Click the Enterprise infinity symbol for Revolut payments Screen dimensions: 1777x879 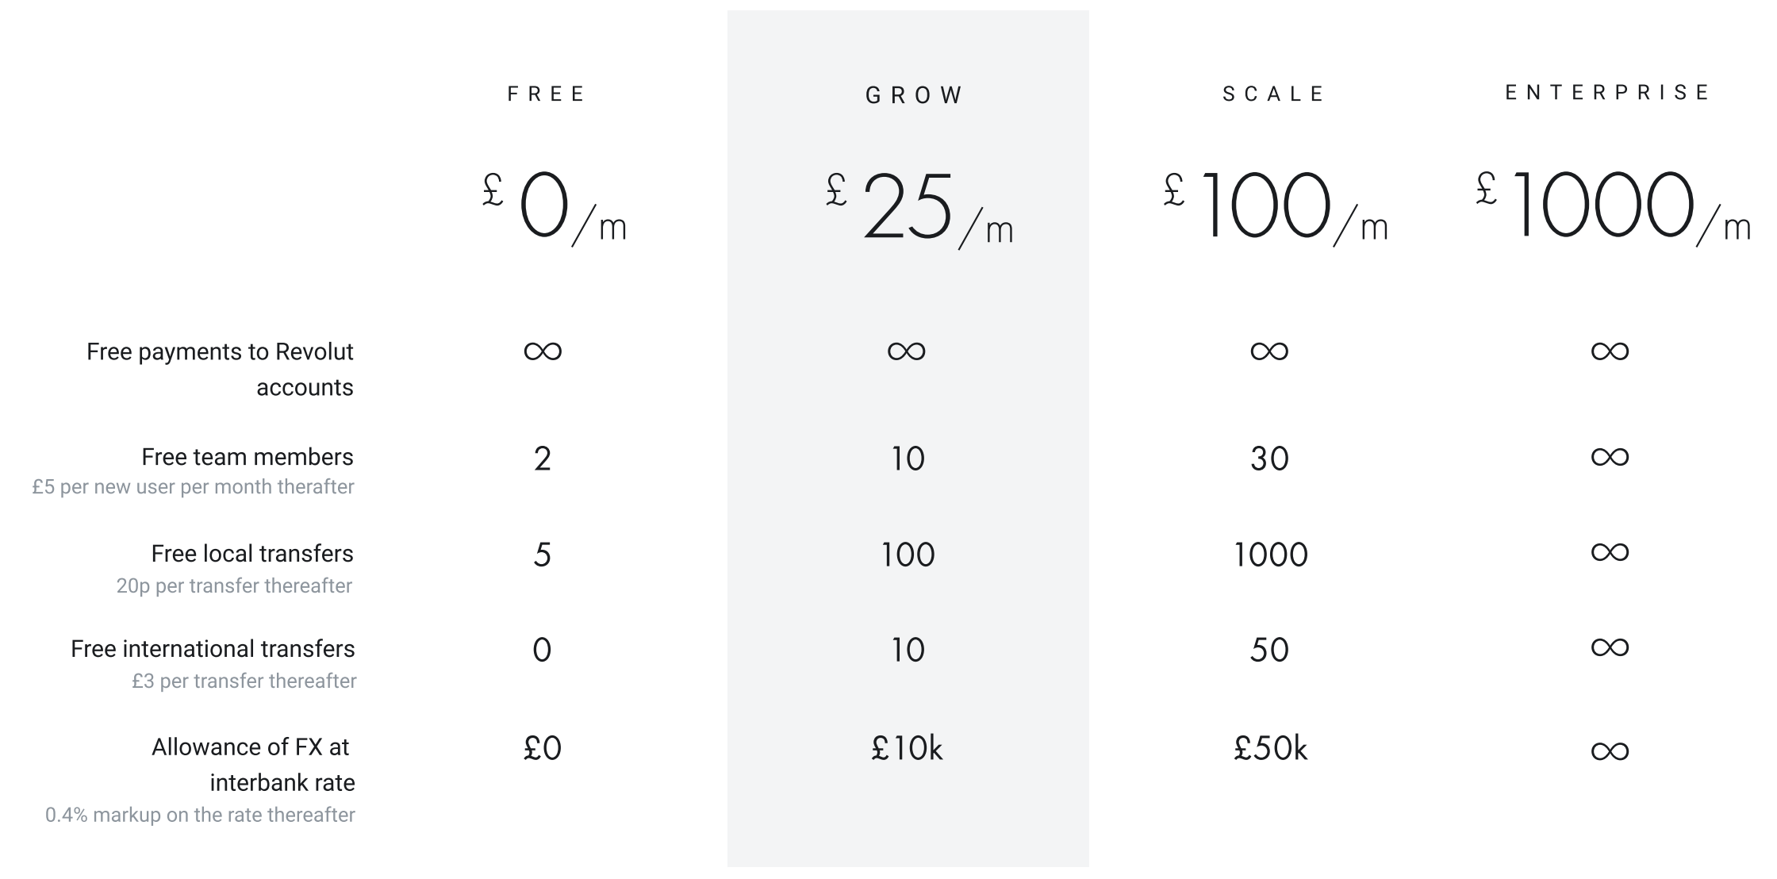pyautogui.click(x=1610, y=351)
